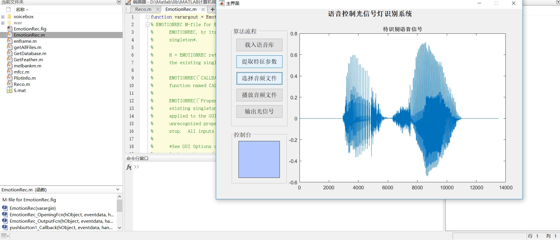
Task: Select EmotionRec.m in the file list
Action: [x=61, y=35]
